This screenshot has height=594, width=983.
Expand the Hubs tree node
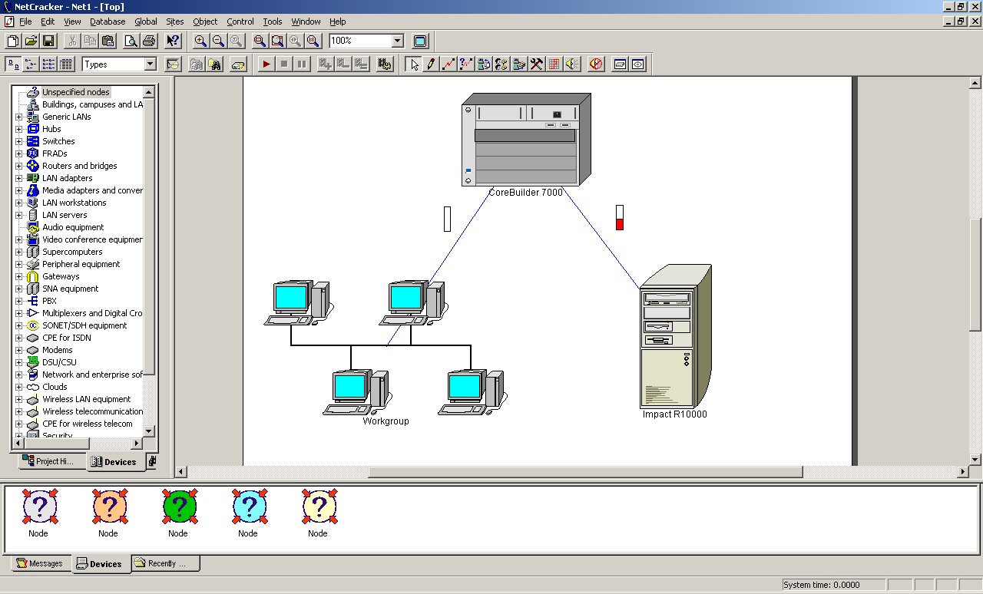pos(19,129)
